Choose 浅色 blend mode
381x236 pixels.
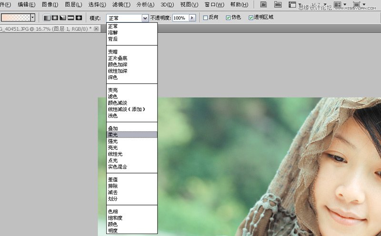pyautogui.click(x=132, y=116)
